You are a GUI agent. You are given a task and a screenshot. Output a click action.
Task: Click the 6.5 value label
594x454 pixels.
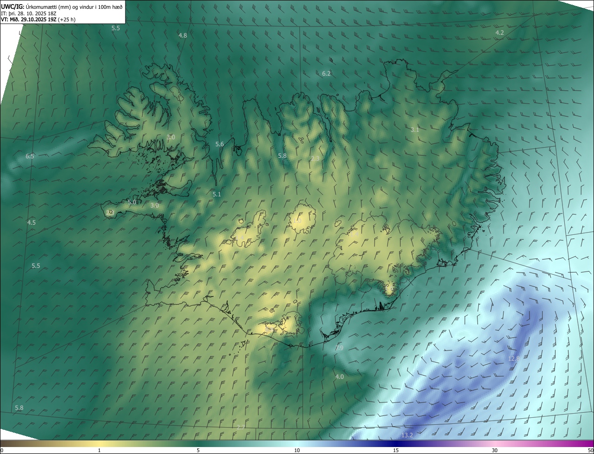click(x=30, y=156)
